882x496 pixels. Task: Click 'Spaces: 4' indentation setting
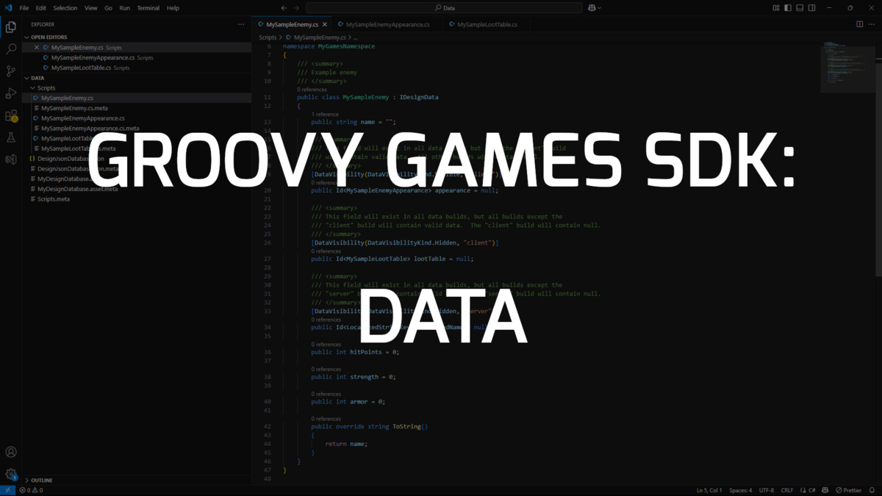(740, 490)
